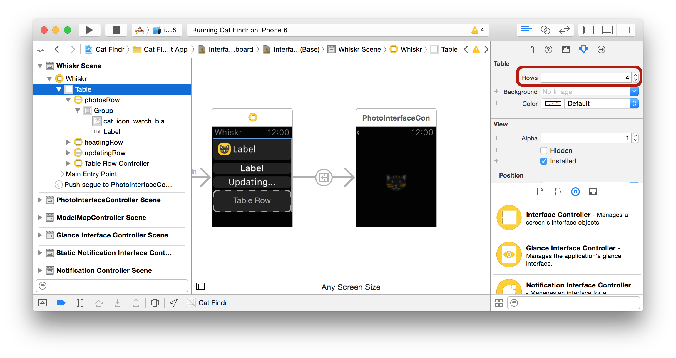The width and height of the screenshot is (676, 358).
Task: Toggle the debug area panel
Action: 607,30
